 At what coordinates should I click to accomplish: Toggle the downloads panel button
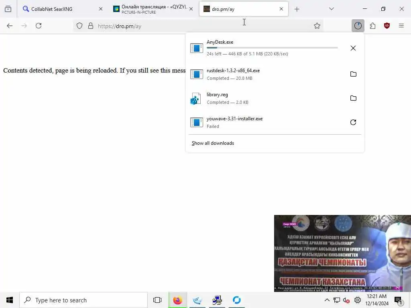coord(358,26)
